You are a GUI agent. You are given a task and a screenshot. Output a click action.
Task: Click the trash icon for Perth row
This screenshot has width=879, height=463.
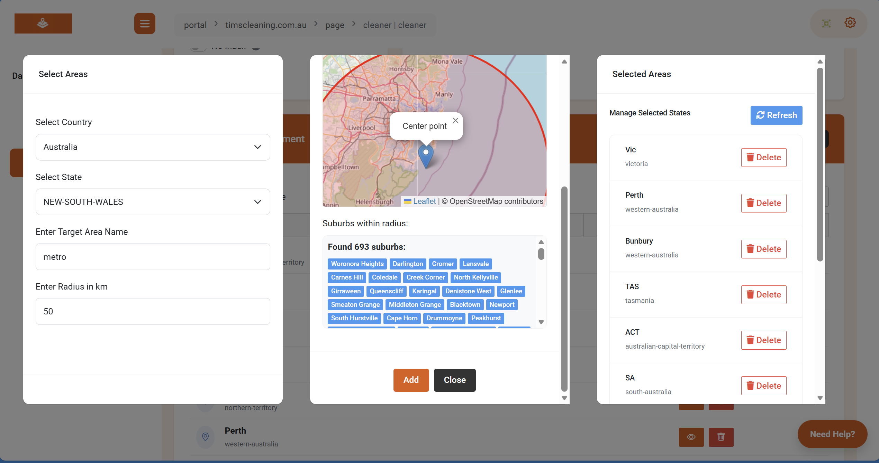721,437
